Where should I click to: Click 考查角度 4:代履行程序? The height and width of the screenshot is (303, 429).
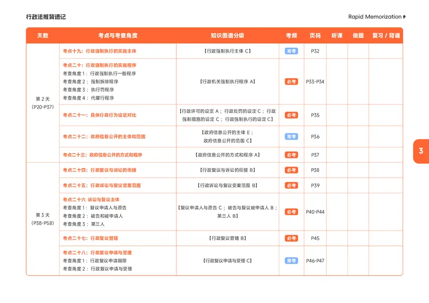coord(88,98)
